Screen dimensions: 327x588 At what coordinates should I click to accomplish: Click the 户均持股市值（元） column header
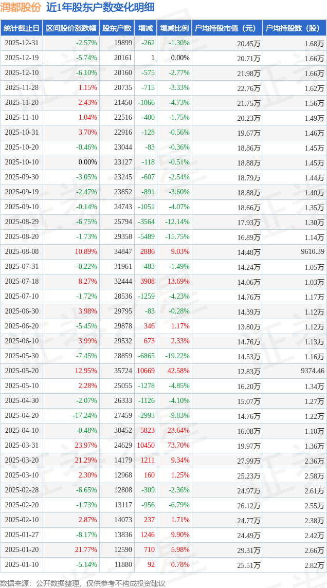(226, 28)
